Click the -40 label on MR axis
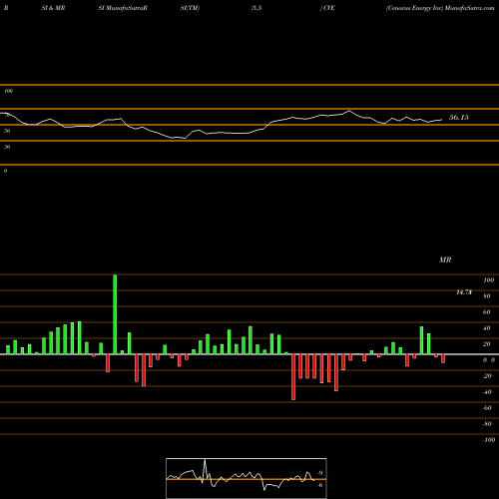Screen dimensions: 499x499 (x=487, y=392)
